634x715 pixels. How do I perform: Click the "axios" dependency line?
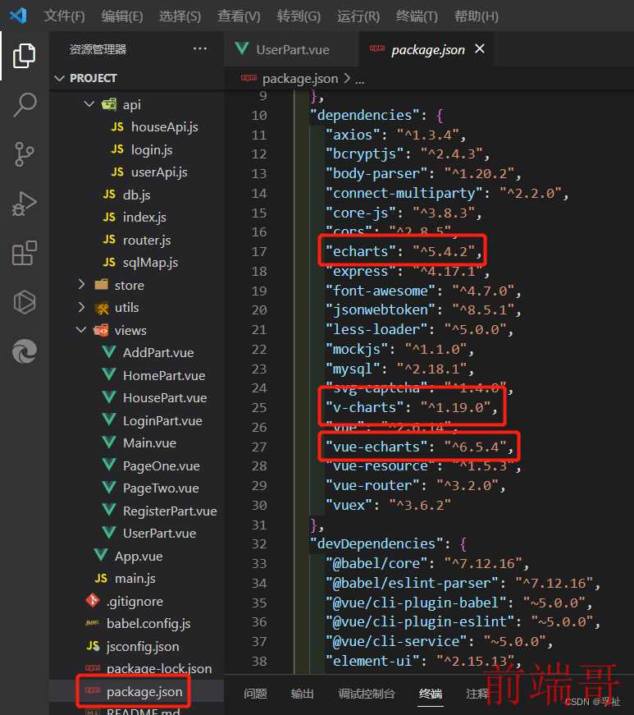395,135
